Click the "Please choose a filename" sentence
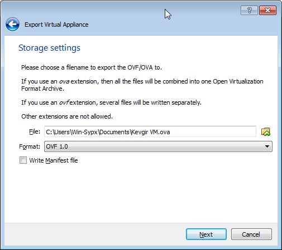The width and height of the screenshot is (282, 250). [92, 67]
